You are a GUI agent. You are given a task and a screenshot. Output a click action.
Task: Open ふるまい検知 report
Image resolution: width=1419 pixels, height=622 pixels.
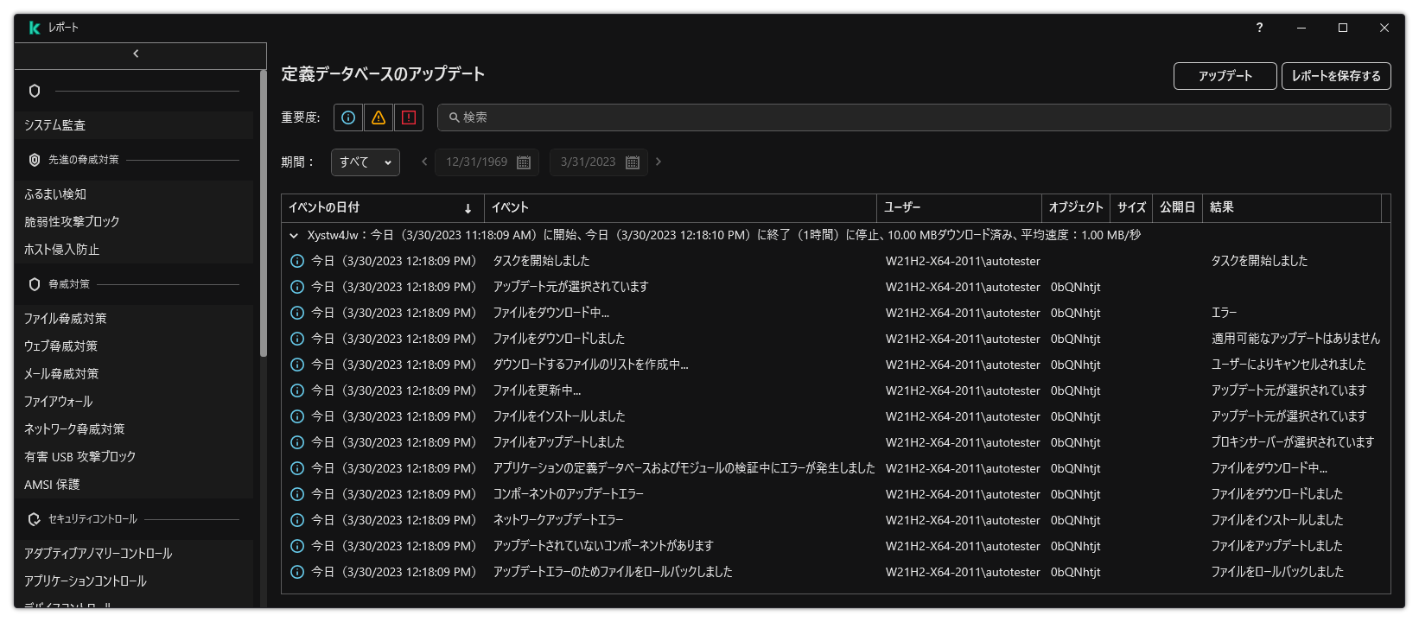click(x=134, y=194)
